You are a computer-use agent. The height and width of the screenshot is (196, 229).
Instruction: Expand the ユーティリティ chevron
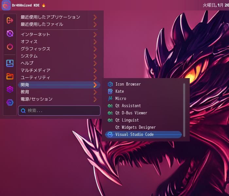(x=95, y=78)
